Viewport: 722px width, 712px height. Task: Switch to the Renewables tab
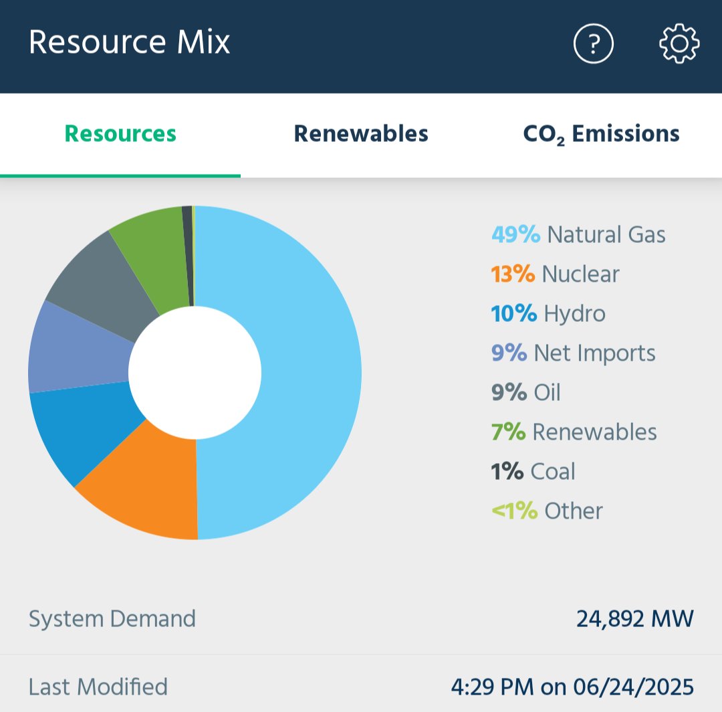coord(360,133)
